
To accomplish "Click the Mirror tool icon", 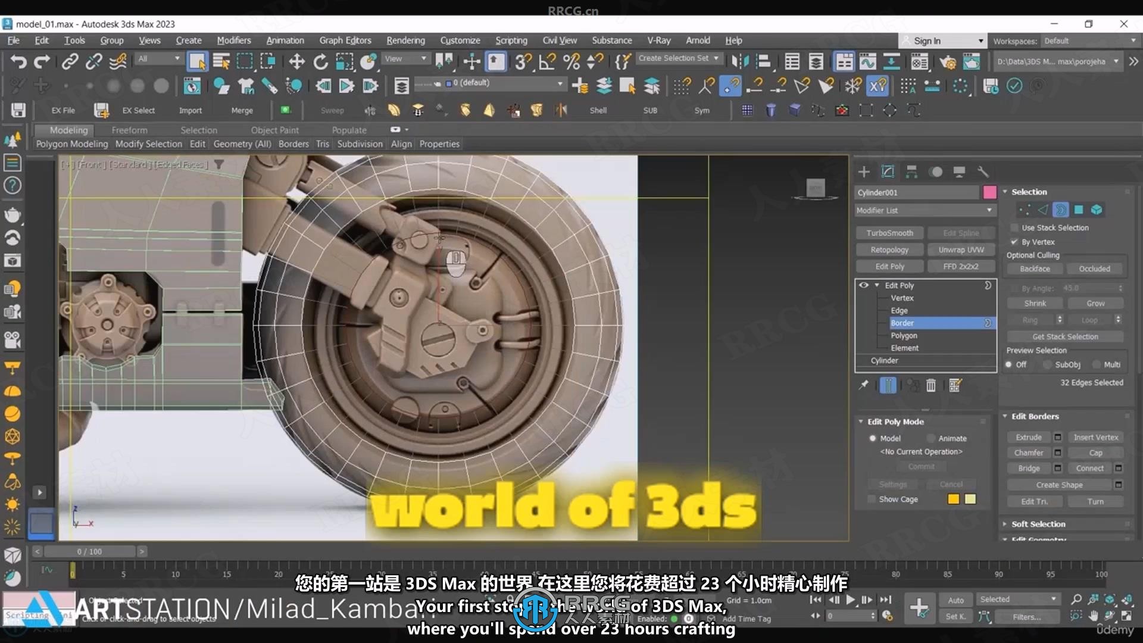I will [x=740, y=61].
